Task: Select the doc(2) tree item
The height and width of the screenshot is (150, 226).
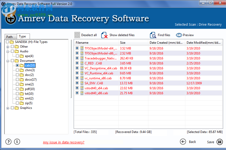Action: [x=29, y=75]
